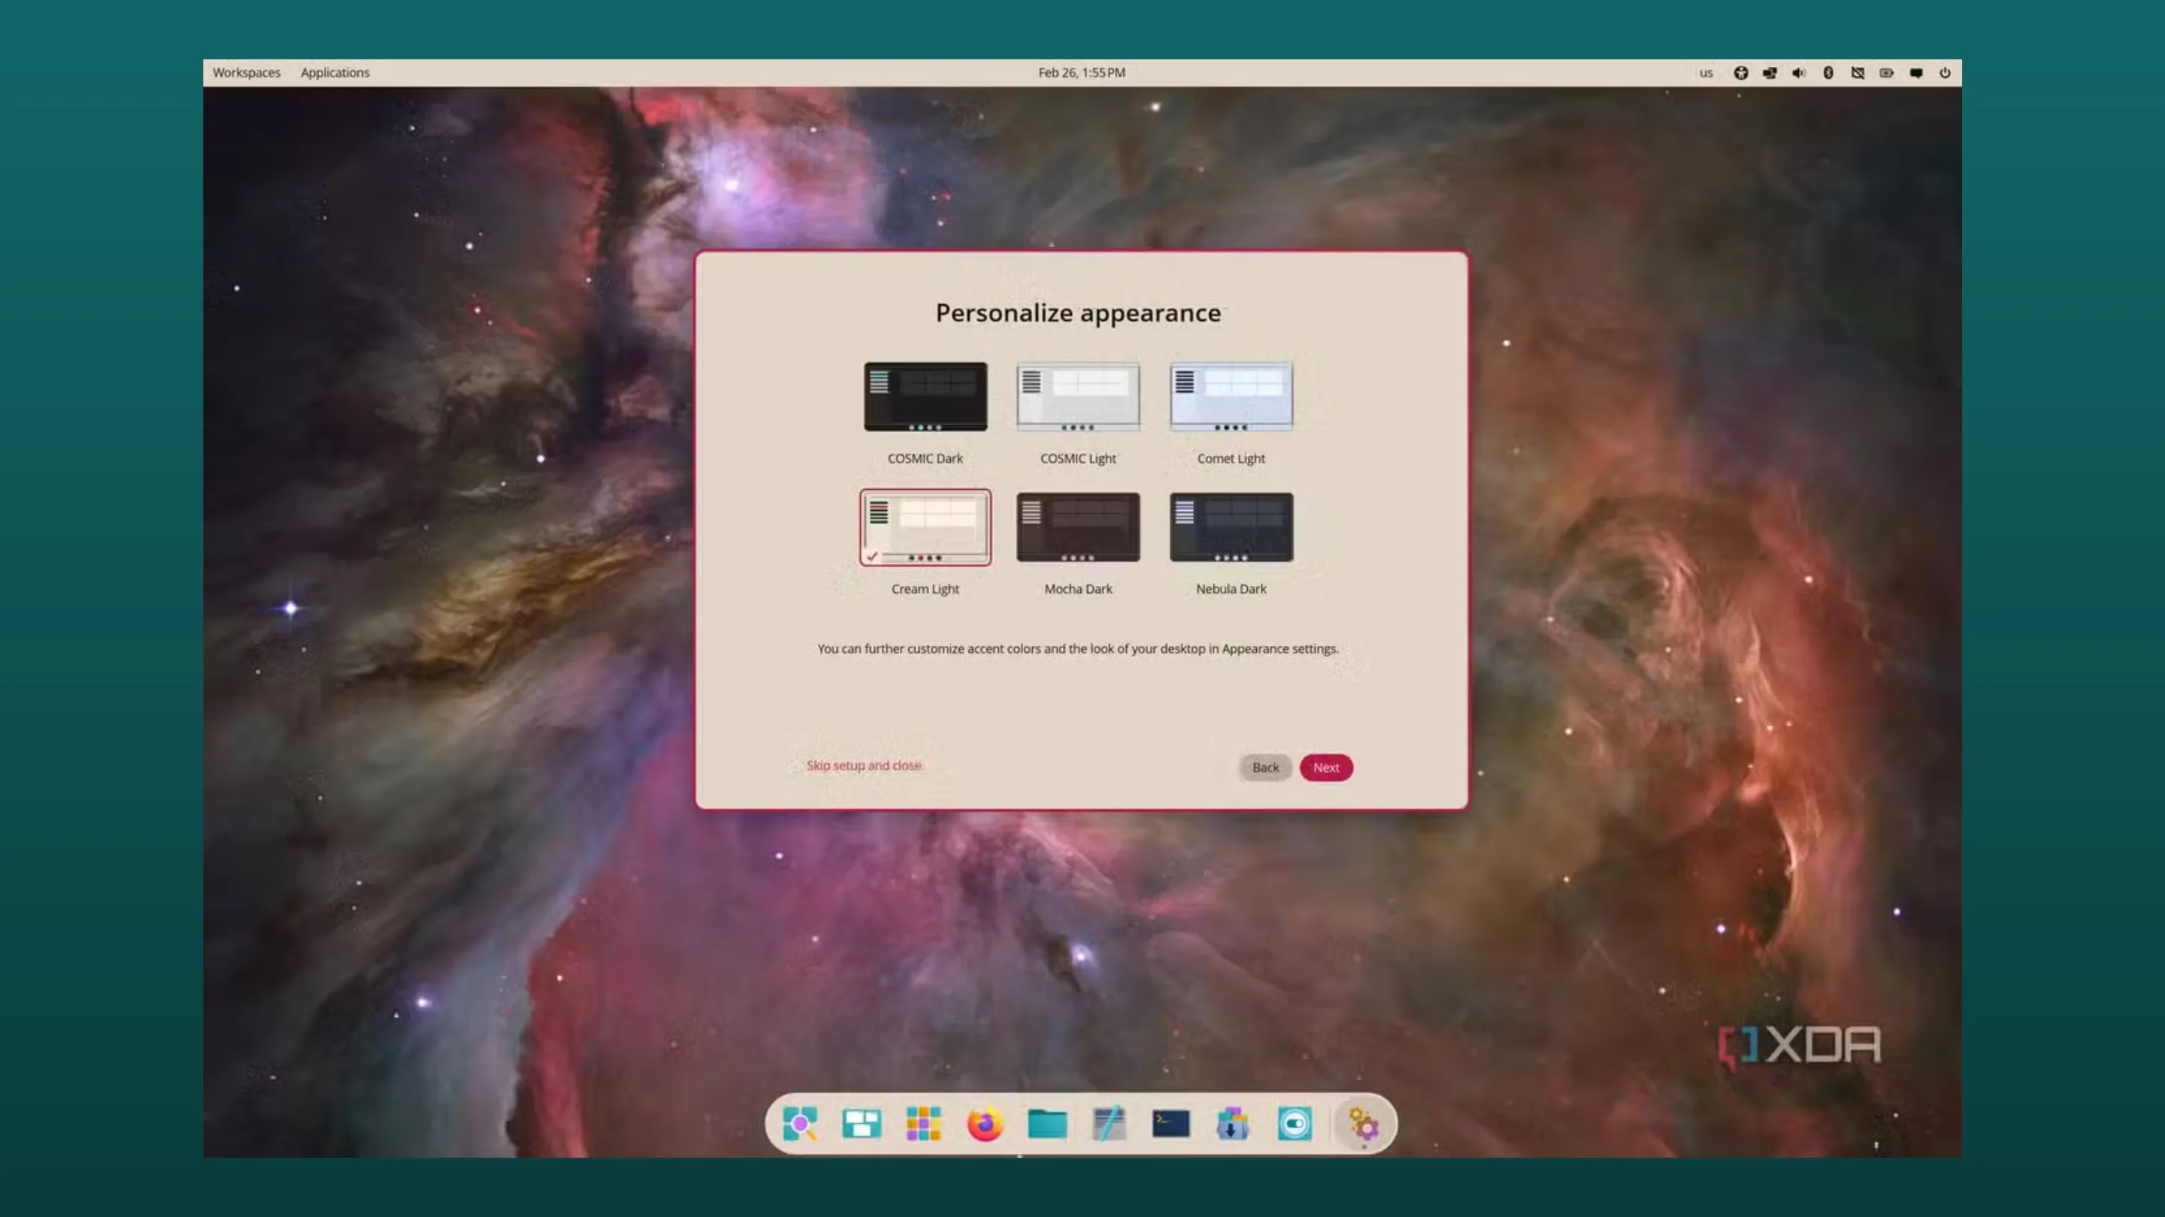Select the Comet Light theme

1230,397
